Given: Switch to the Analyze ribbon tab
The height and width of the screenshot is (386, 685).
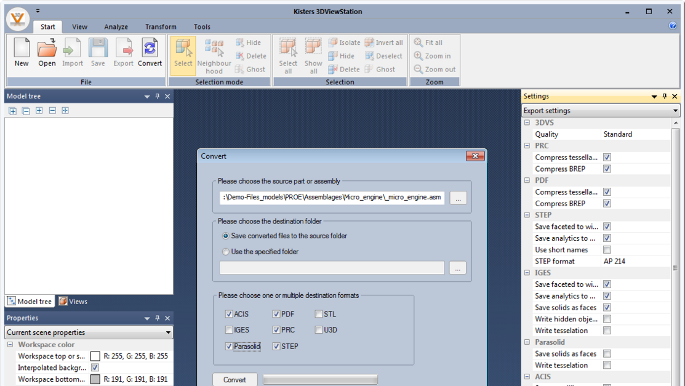Looking at the screenshot, I should pyautogui.click(x=116, y=26).
